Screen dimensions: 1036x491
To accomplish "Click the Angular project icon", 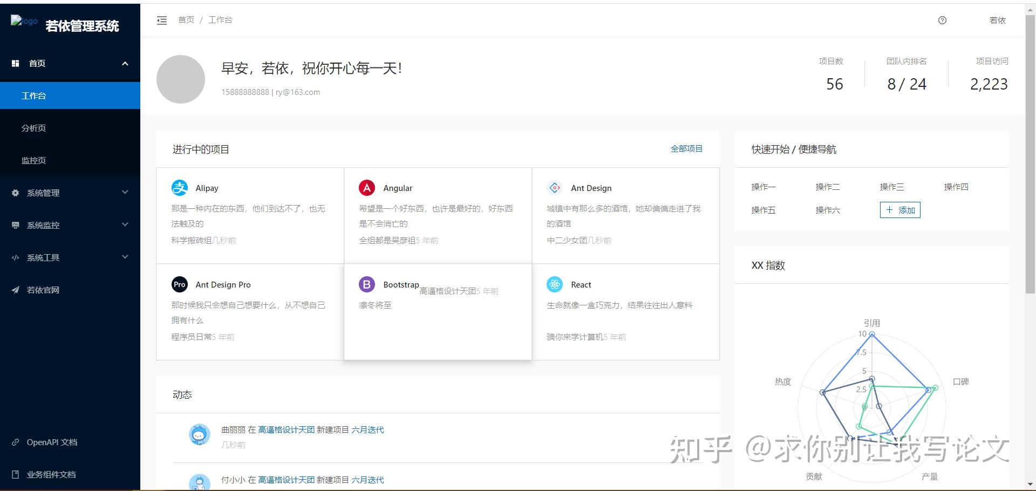I will [367, 188].
